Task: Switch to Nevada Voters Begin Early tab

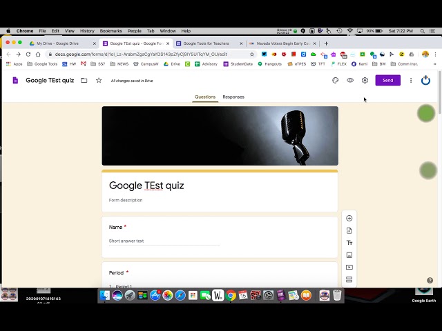Action: 283,43
